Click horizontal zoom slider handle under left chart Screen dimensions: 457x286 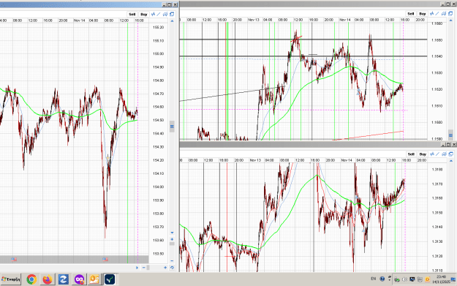148,268
